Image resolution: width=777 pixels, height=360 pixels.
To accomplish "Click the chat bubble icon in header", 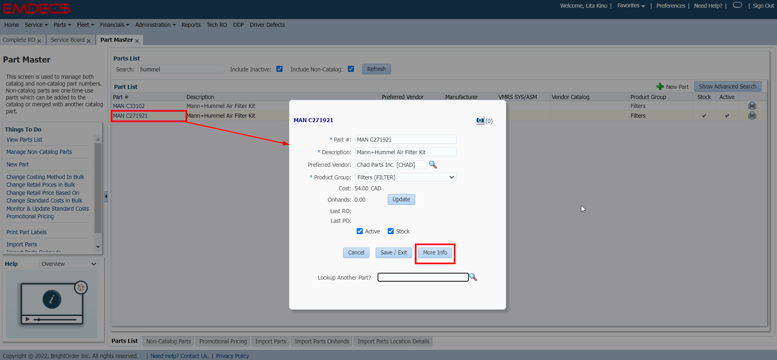I will [738, 5].
